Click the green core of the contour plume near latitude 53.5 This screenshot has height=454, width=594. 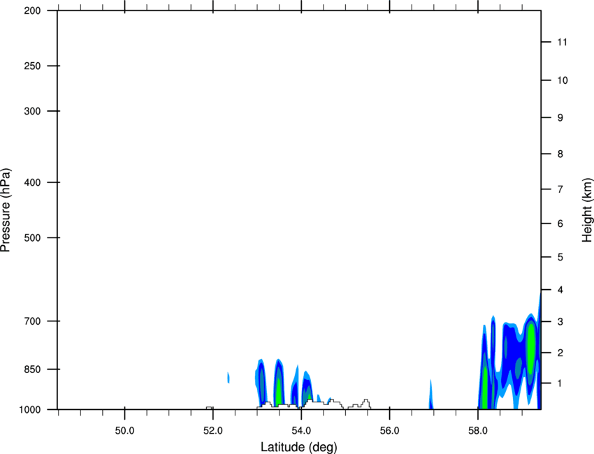click(279, 392)
